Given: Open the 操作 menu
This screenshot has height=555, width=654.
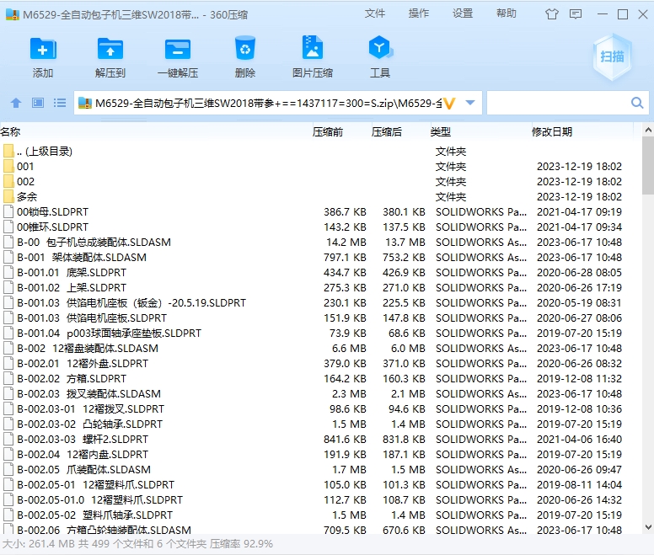Looking at the screenshot, I should point(418,13).
